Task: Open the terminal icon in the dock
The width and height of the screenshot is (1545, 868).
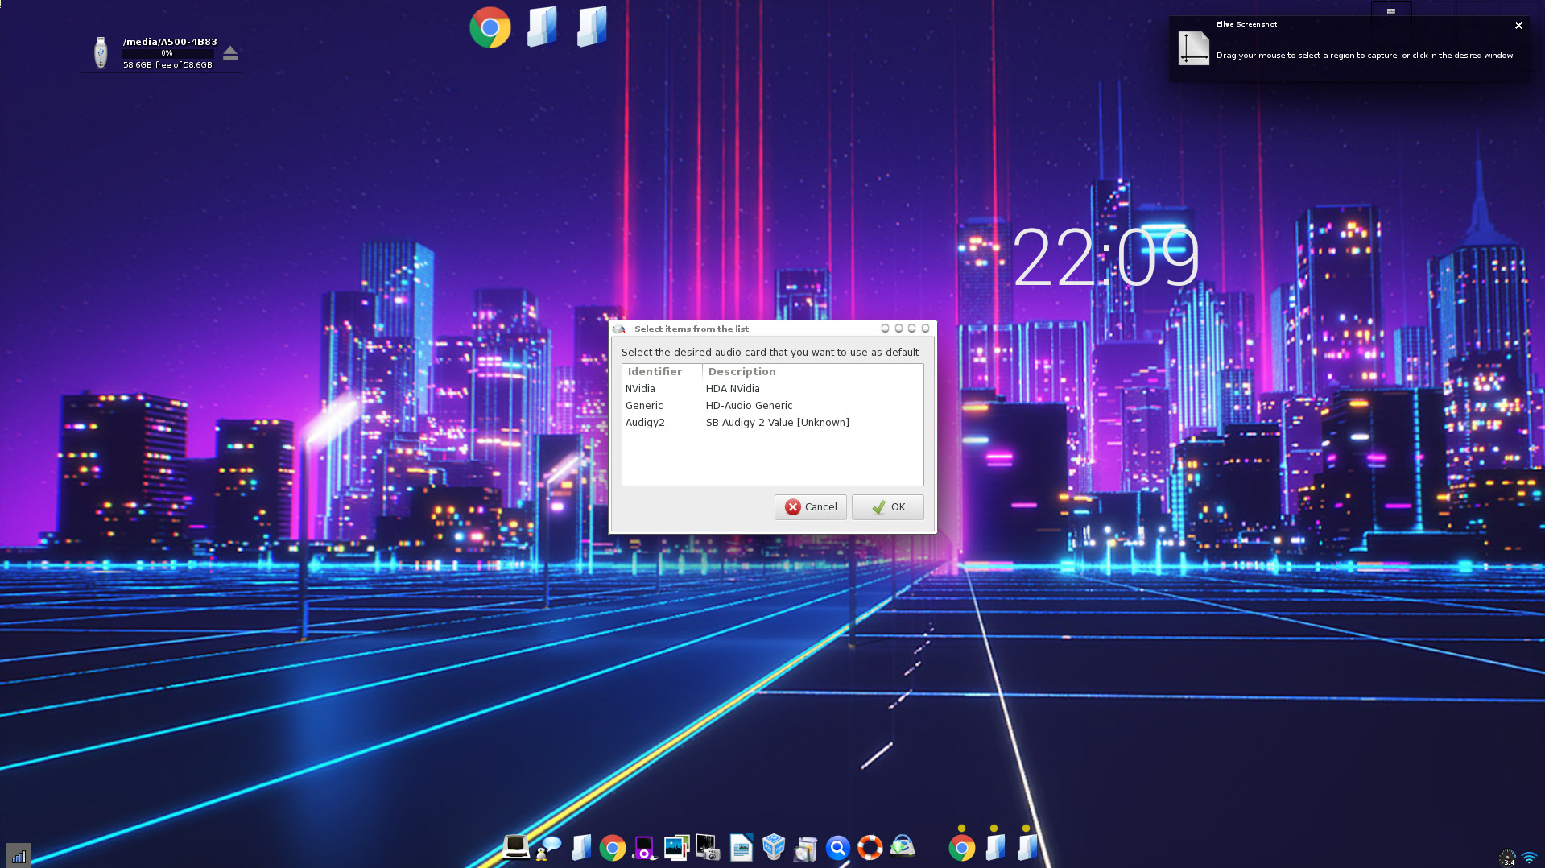Action: [x=515, y=847]
